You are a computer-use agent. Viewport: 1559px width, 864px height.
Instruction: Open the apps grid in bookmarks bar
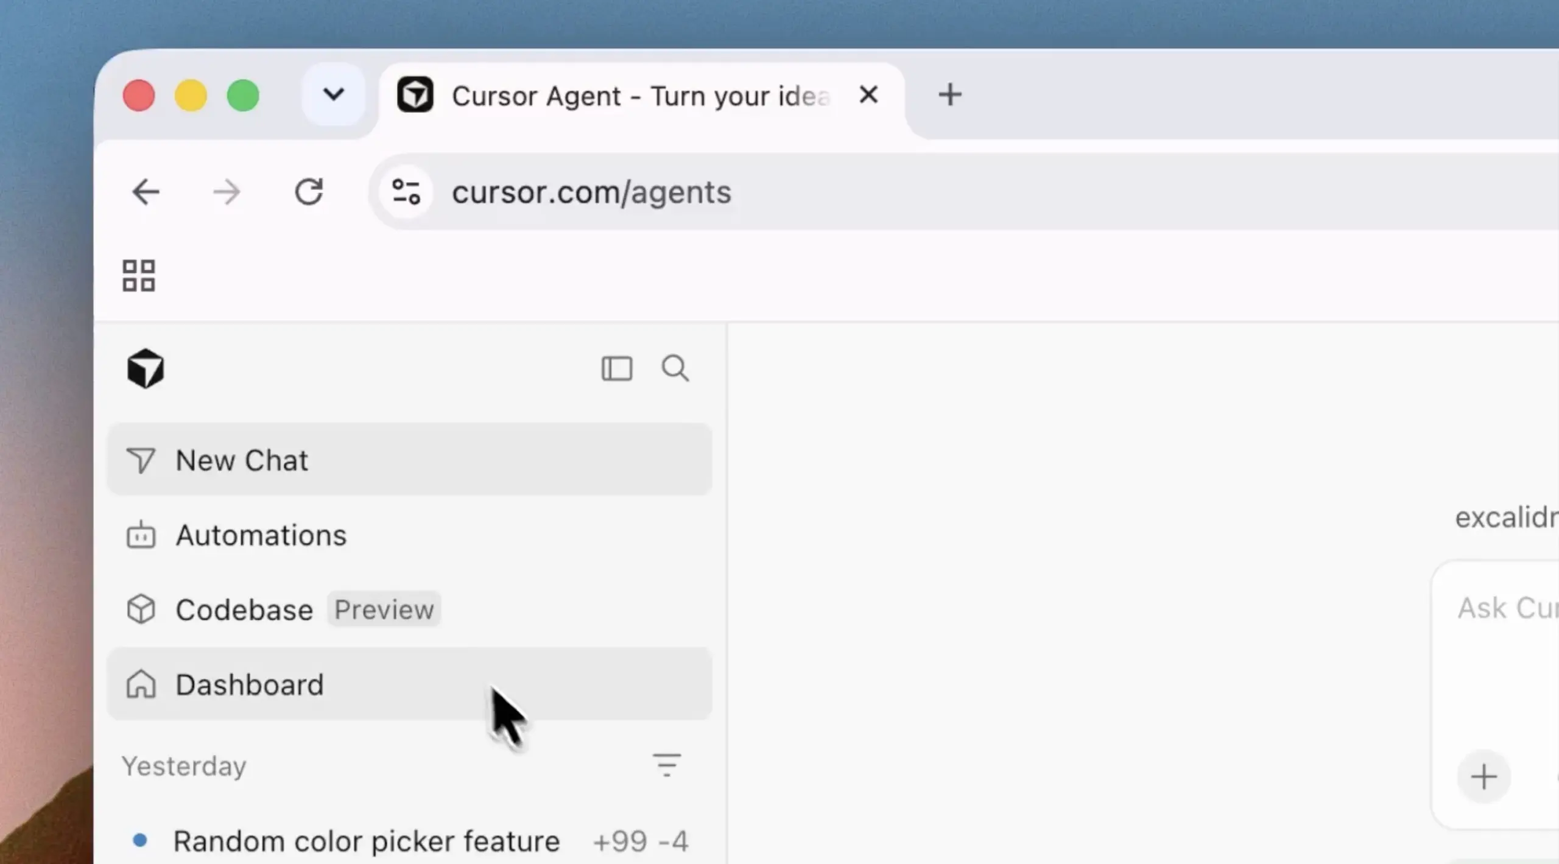coord(139,276)
